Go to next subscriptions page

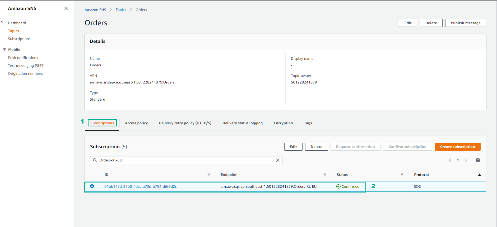click(466, 160)
